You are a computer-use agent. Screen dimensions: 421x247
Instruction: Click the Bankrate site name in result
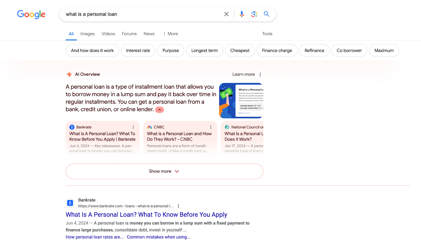87,200
